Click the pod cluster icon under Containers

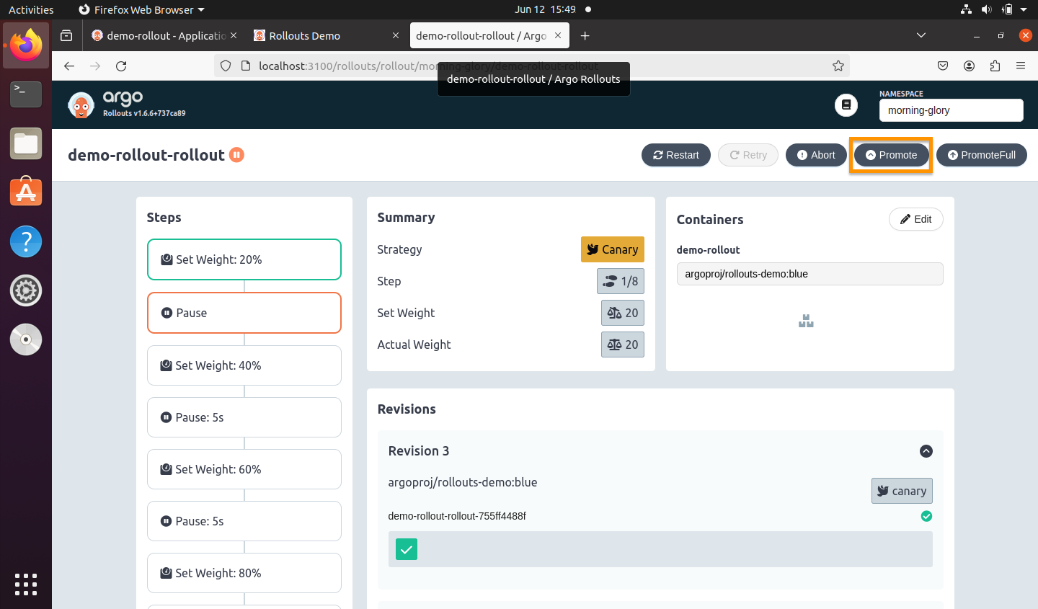pyautogui.click(x=806, y=321)
